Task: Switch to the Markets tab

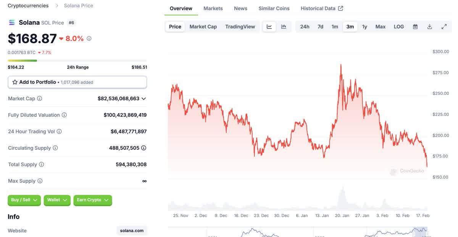Action: coord(213,8)
